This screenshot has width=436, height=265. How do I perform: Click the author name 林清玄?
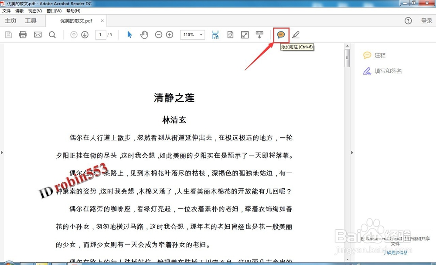[174, 120]
